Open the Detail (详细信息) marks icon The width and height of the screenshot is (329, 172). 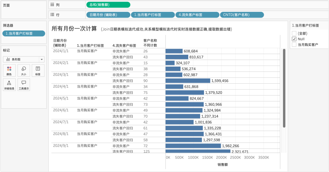click(x=9, y=83)
